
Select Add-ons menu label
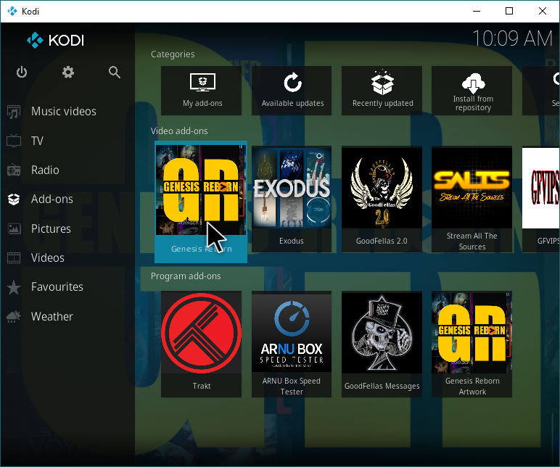[x=52, y=199]
